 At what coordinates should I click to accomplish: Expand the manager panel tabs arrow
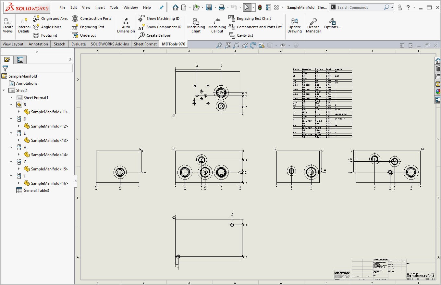[70, 59]
